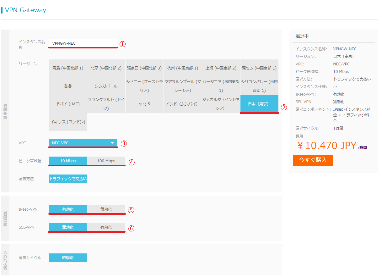382x277 pixels.
Task: Click the 今すぐ購入 buy now button
Action: tap(313, 160)
